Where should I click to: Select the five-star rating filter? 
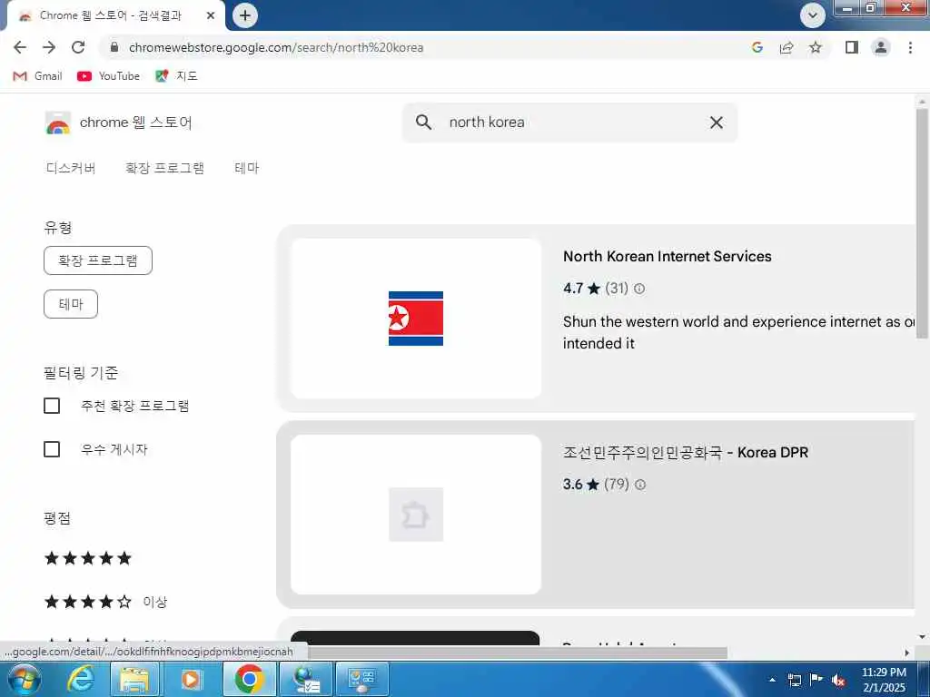pos(88,558)
